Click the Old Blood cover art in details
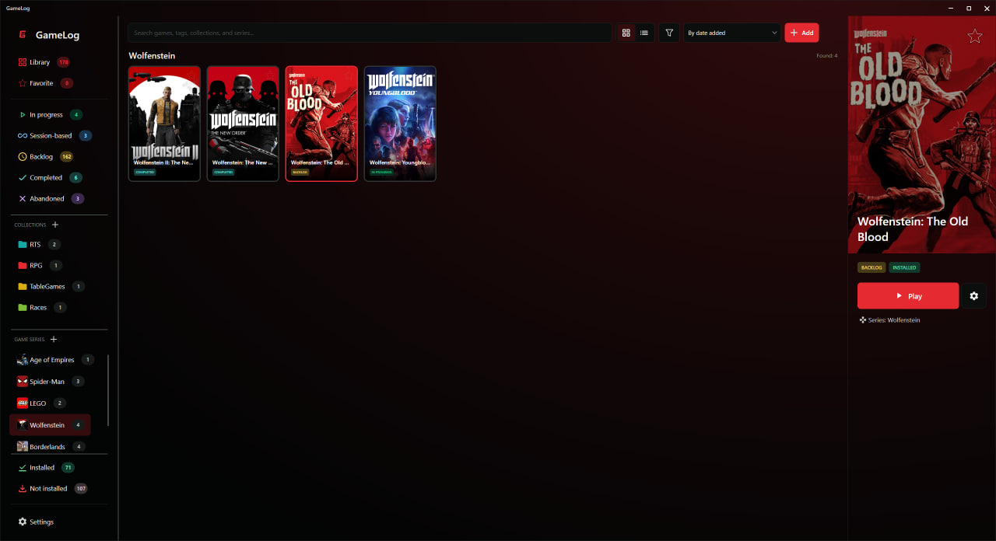The width and height of the screenshot is (996, 541). [x=922, y=134]
